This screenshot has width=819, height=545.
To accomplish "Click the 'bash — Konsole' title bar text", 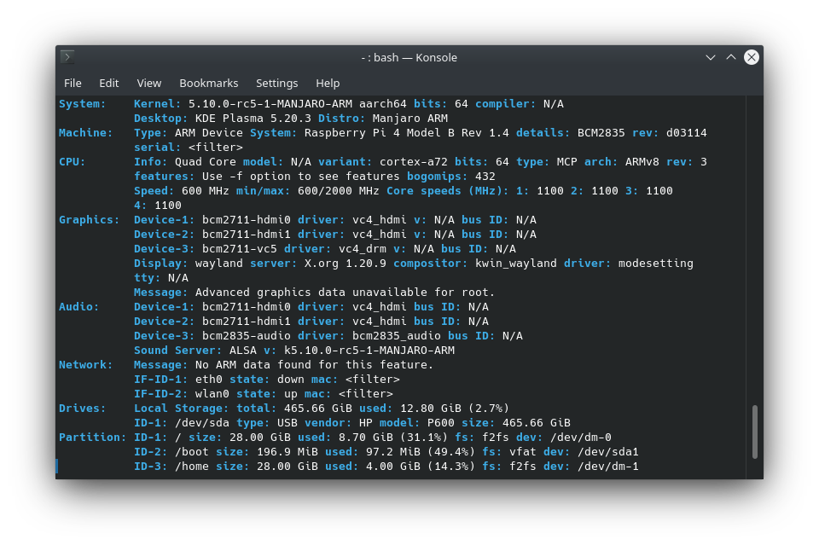I will 409,57.
